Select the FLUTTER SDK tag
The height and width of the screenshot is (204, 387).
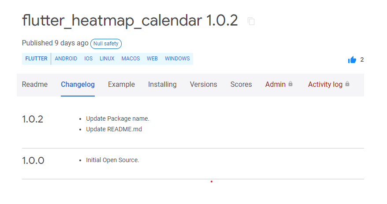click(37, 59)
